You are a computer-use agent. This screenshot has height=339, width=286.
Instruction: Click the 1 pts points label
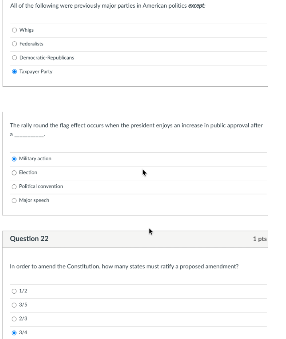click(x=259, y=239)
